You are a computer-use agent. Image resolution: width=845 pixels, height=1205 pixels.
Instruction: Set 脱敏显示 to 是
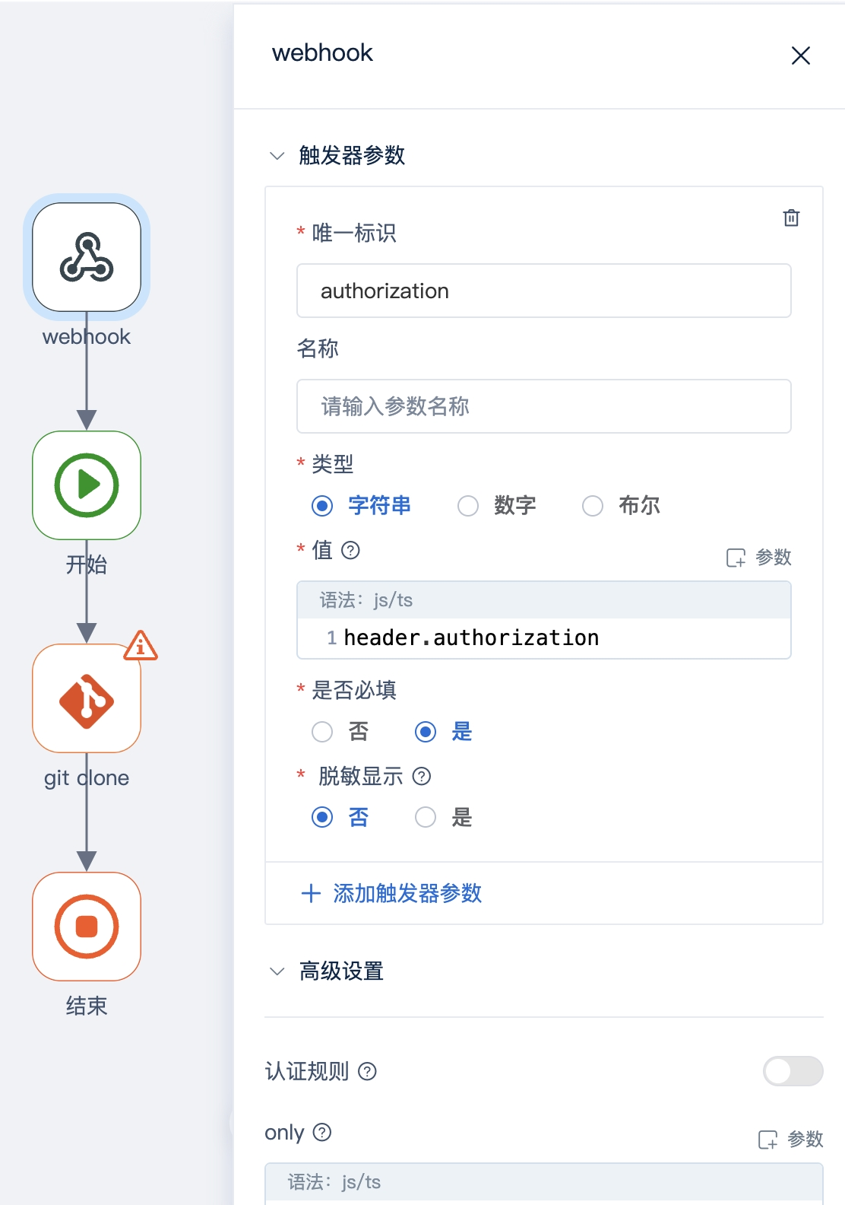pyautogui.click(x=426, y=817)
